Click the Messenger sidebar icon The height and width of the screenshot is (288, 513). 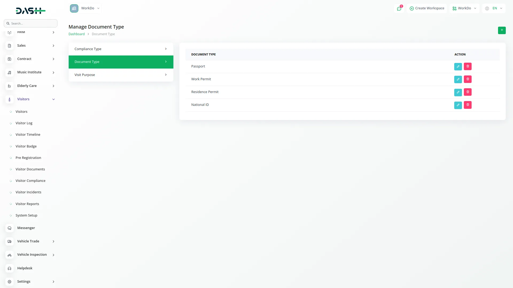9,228
